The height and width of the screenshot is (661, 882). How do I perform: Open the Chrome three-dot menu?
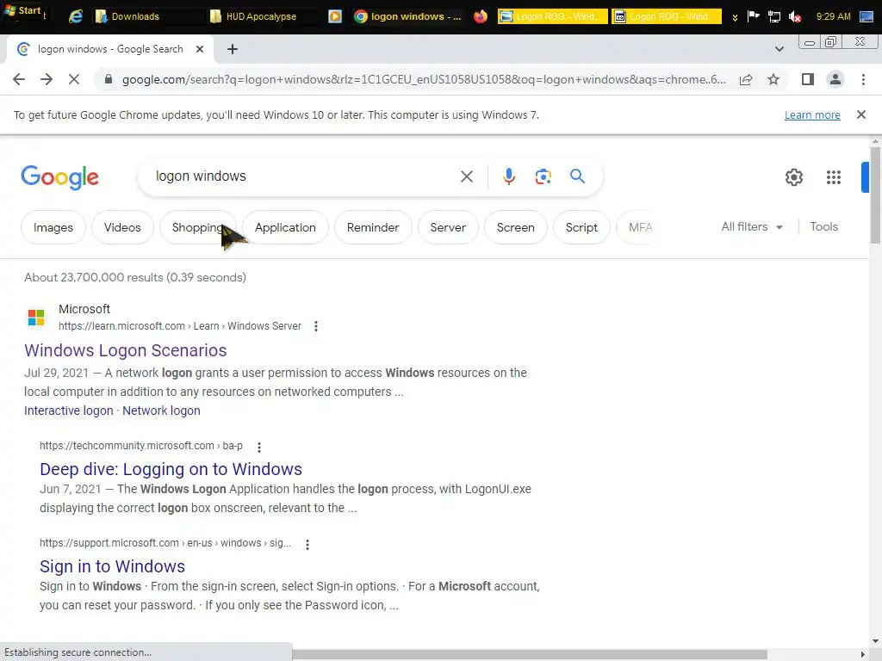click(x=863, y=79)
